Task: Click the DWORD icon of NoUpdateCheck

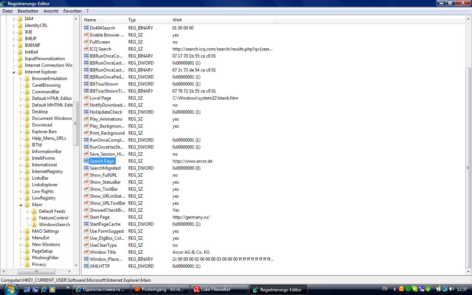Action: (x=86, y=112)
